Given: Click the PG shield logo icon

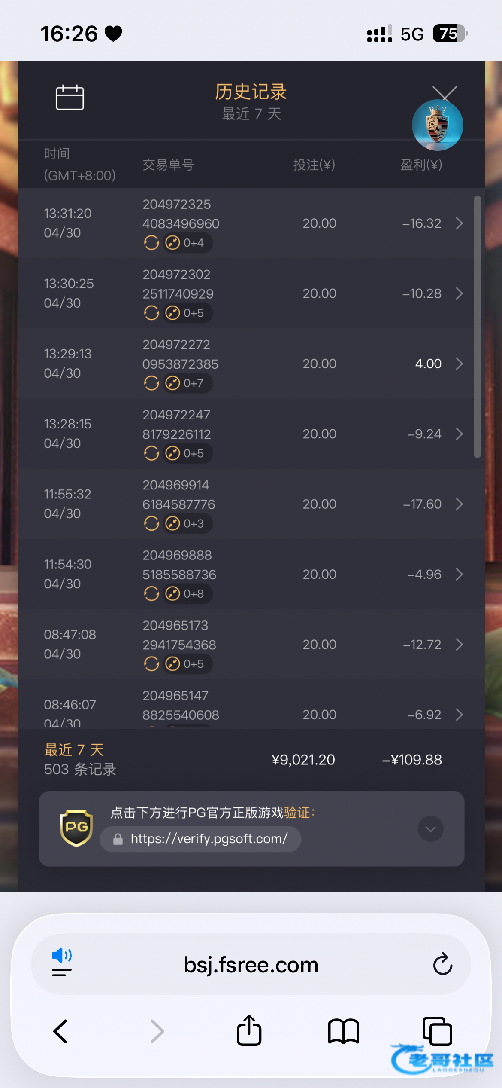Looking at the screenshot, I should tap(76, 828).
